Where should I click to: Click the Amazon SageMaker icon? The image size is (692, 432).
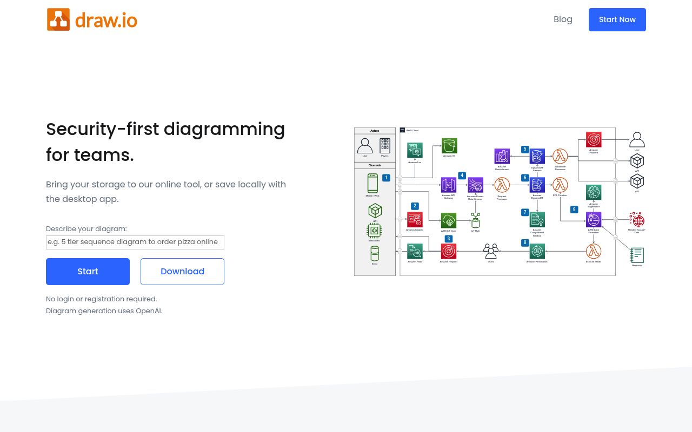[x=594, y=192]
